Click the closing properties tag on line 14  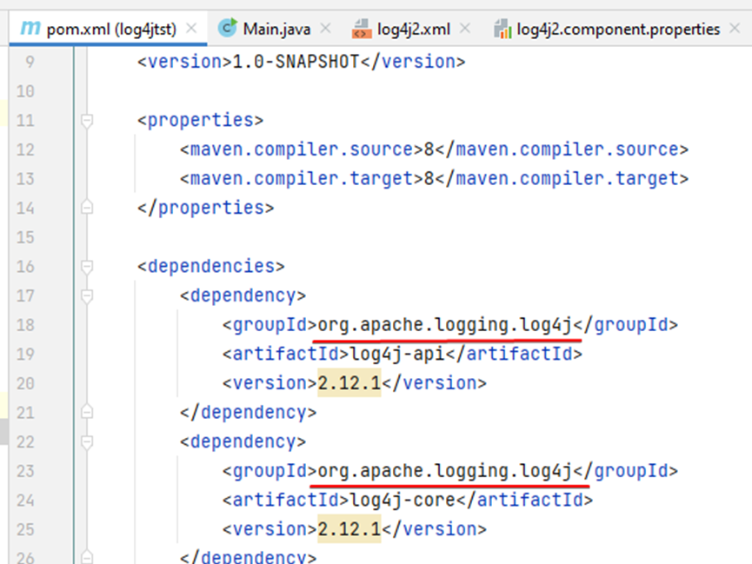(x=206, y=209)
